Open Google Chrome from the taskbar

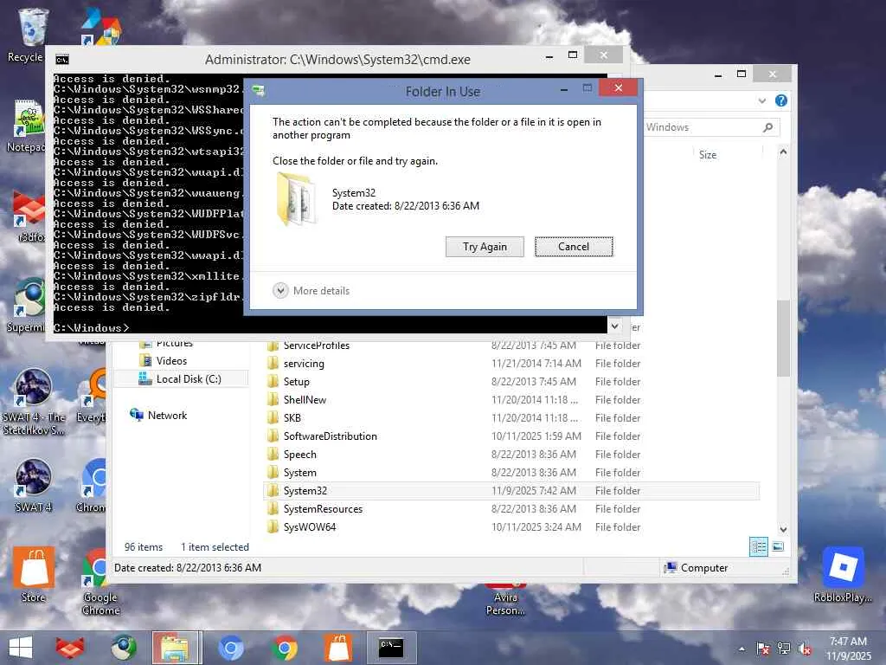(x=284, y=648)
